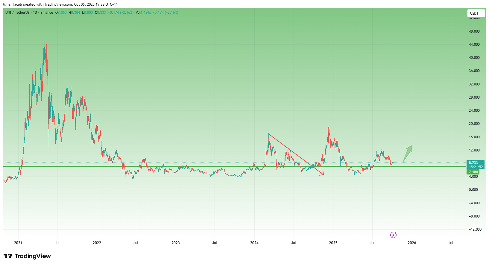Click the green 7.180 horizontal line price tag
489x265 pixels.
point(473,172)
